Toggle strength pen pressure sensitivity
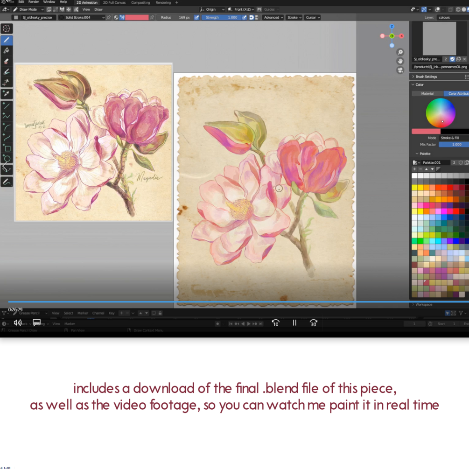Viewport: 469px width, 469px height. pos(245,17)
